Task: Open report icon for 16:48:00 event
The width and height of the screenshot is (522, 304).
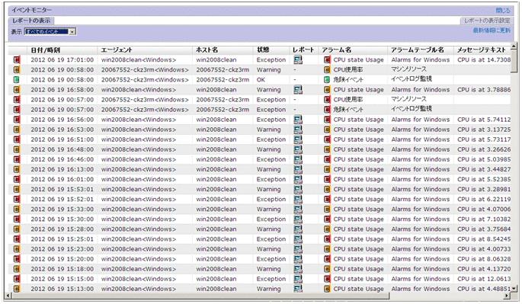Action: point(298,149)
